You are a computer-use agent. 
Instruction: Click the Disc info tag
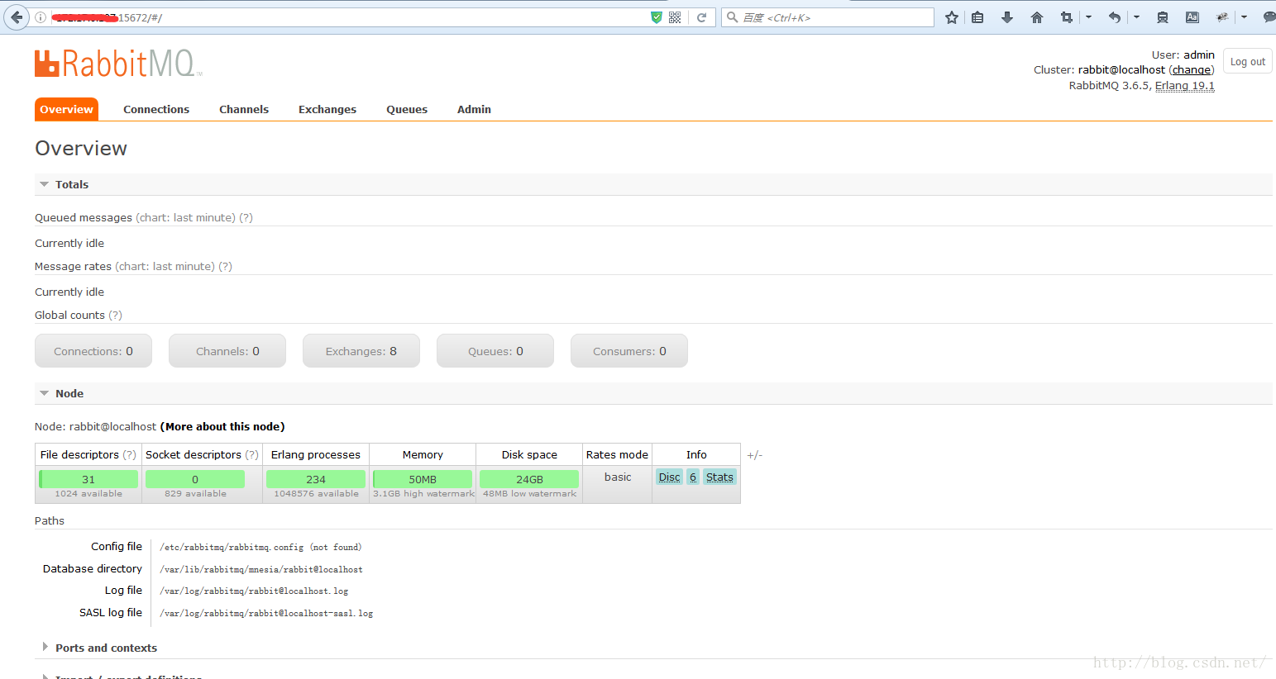click(x=670, y=477)
